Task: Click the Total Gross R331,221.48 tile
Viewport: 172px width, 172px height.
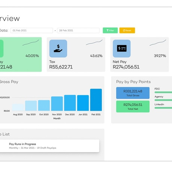Action: click(133, 93)
